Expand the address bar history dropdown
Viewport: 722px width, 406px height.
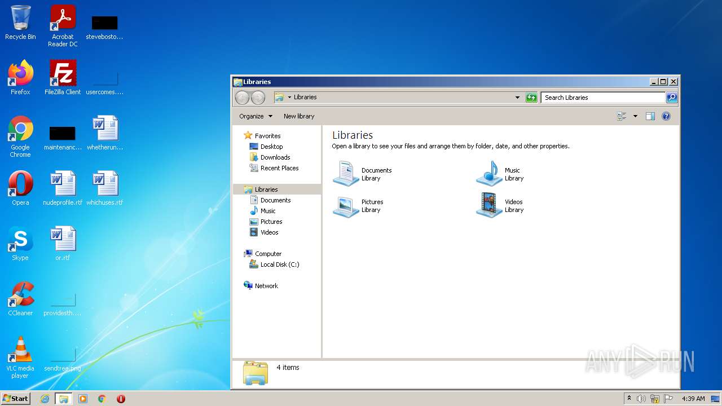tap(517, 98)
